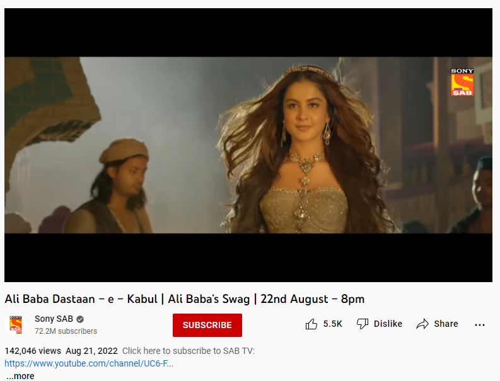The height and width of the screenshot is (381, 500).
Task: Click the Sony SAB watermark in video
Action: click(x=462, y=82)
